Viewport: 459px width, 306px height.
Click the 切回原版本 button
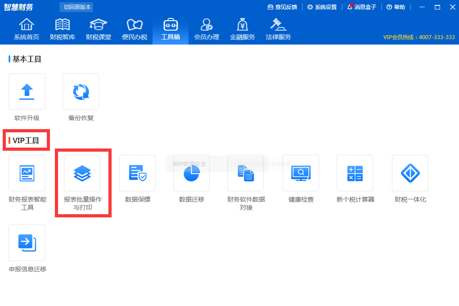[75, 7]
